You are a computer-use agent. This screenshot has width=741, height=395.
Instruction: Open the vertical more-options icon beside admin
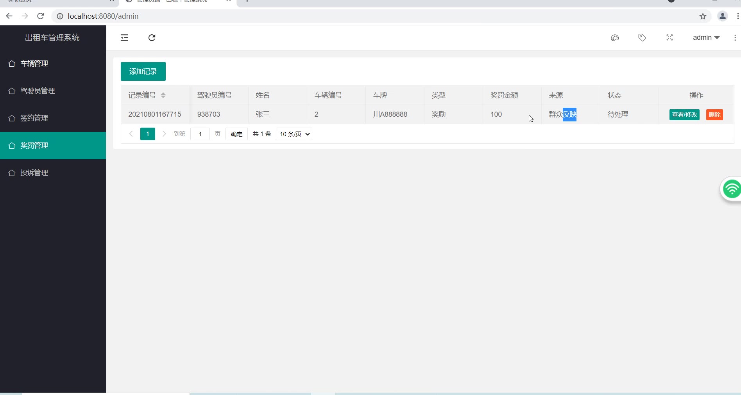pyautogui.click(x=735, y=37)
